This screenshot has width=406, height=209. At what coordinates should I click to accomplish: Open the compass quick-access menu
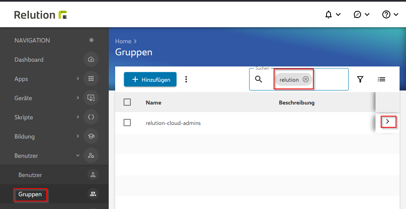[x=361, y=15]
